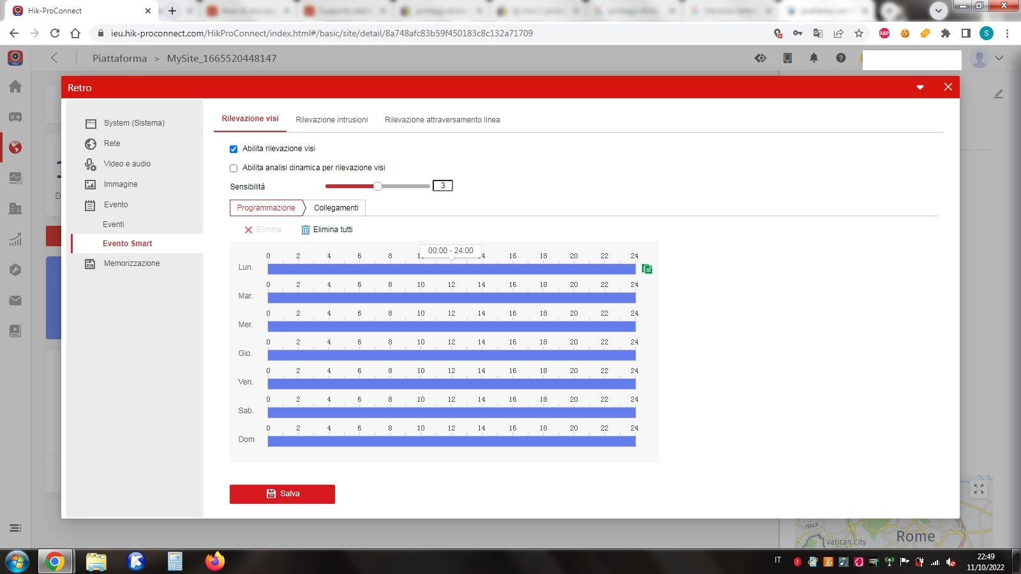Enable Abilita analisi dinamica per rilevazione visi

click(x=234, y=168)
